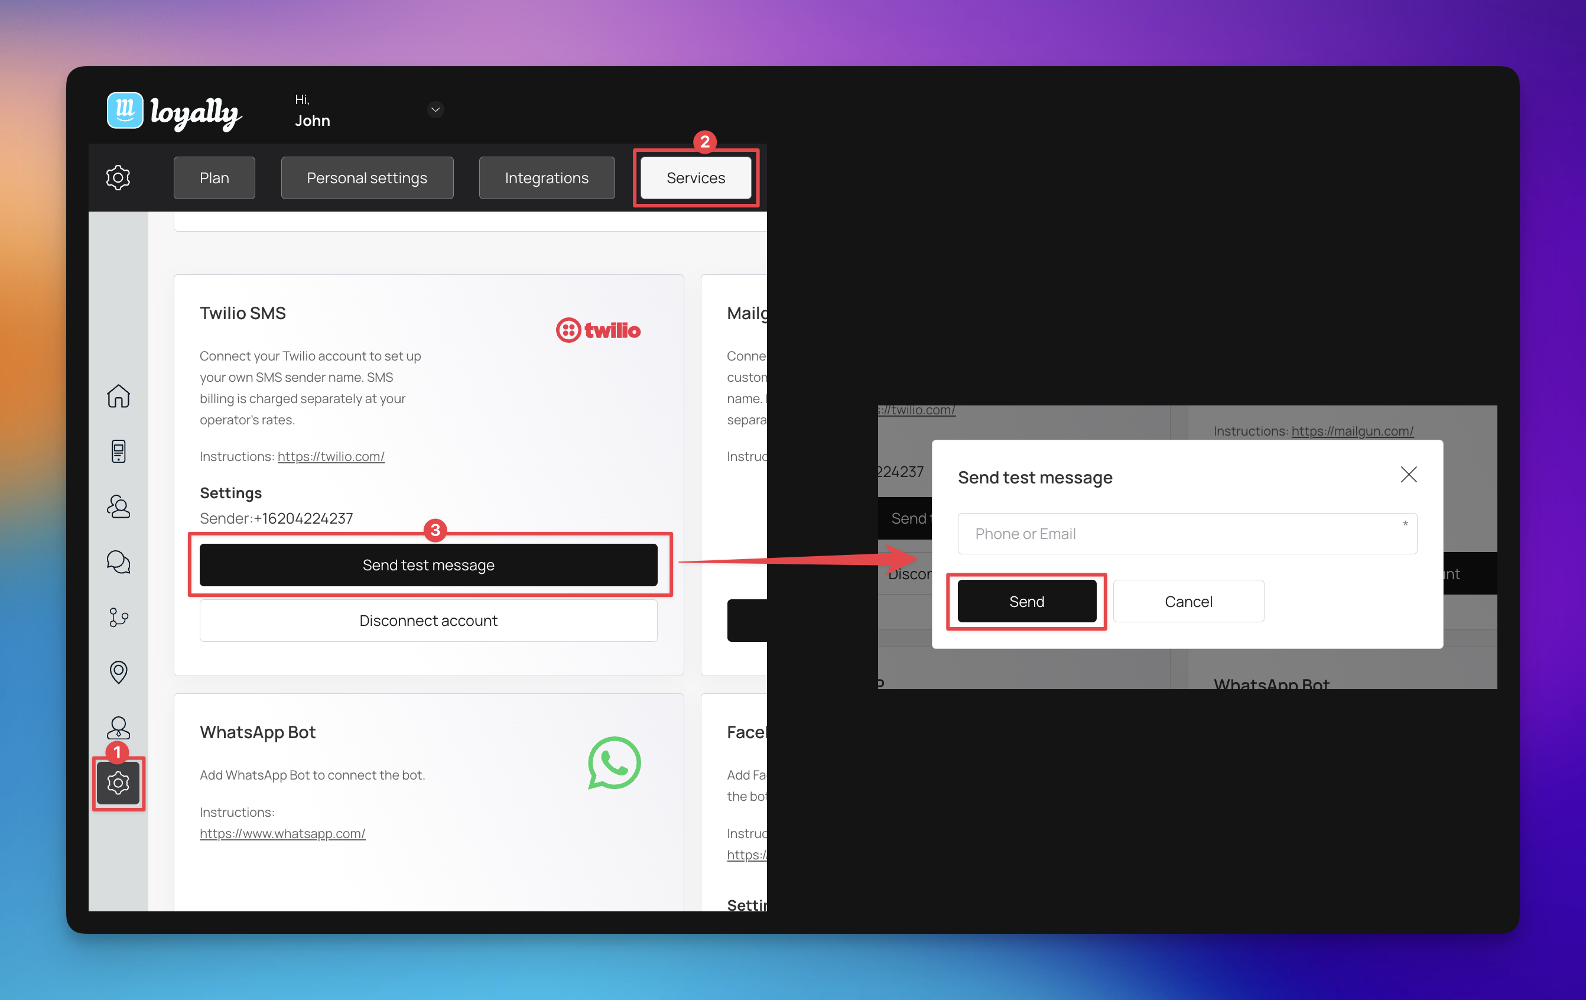The width and height of the screenshot is (1586, 1000).
Task: Switch to the Plan tab
Action: pyautogui.click(x=214, y=178)
